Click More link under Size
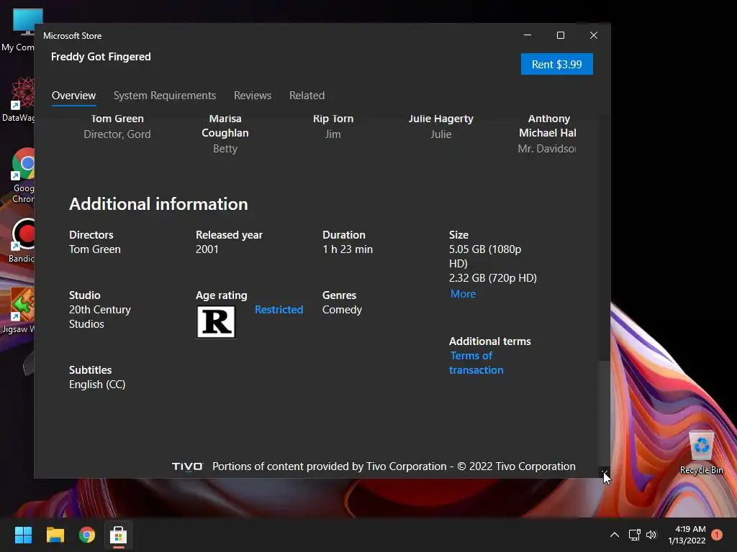The image size is (737, 552). 463,294
